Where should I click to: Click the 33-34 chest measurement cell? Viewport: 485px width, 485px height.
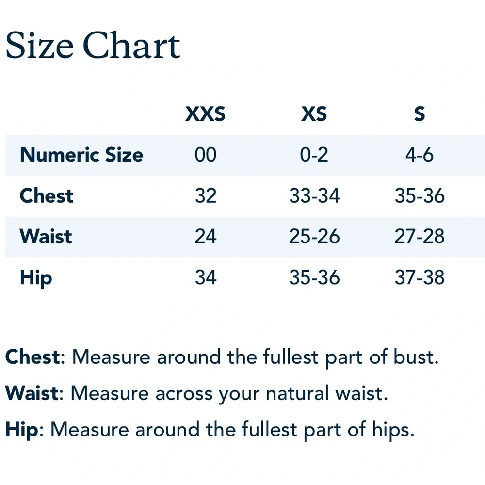[314, 196]
